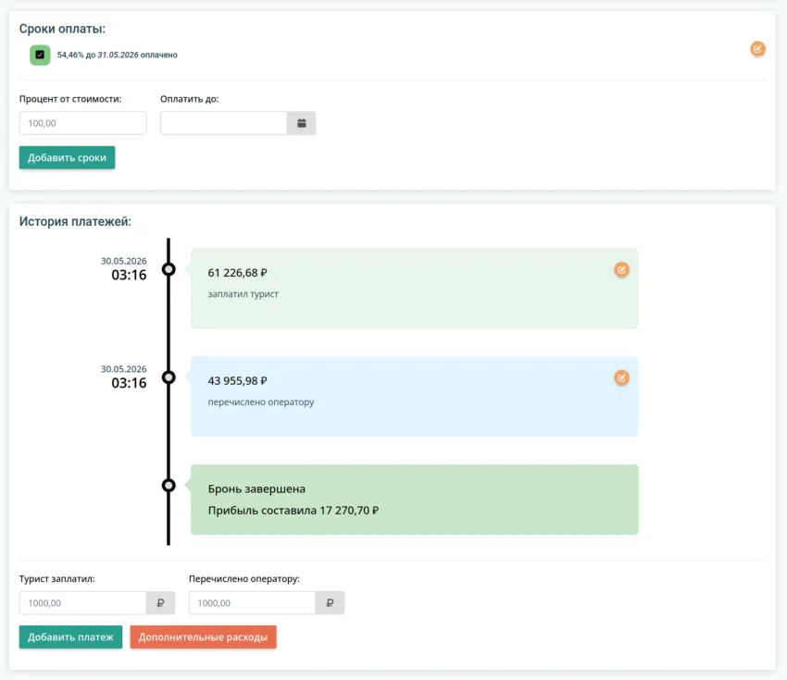Click the Перечислено оператору amount field
Screen dimensions: 787x680
point(253,603)
